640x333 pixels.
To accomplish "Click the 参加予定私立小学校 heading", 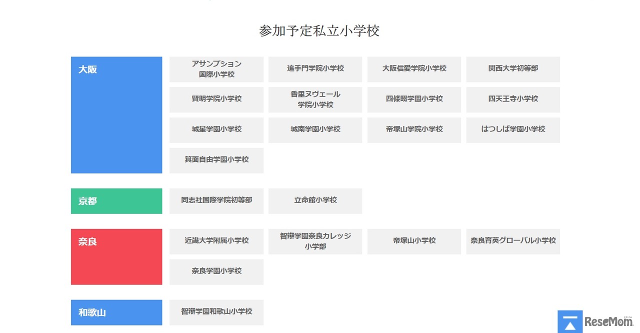I will [319, 31].
